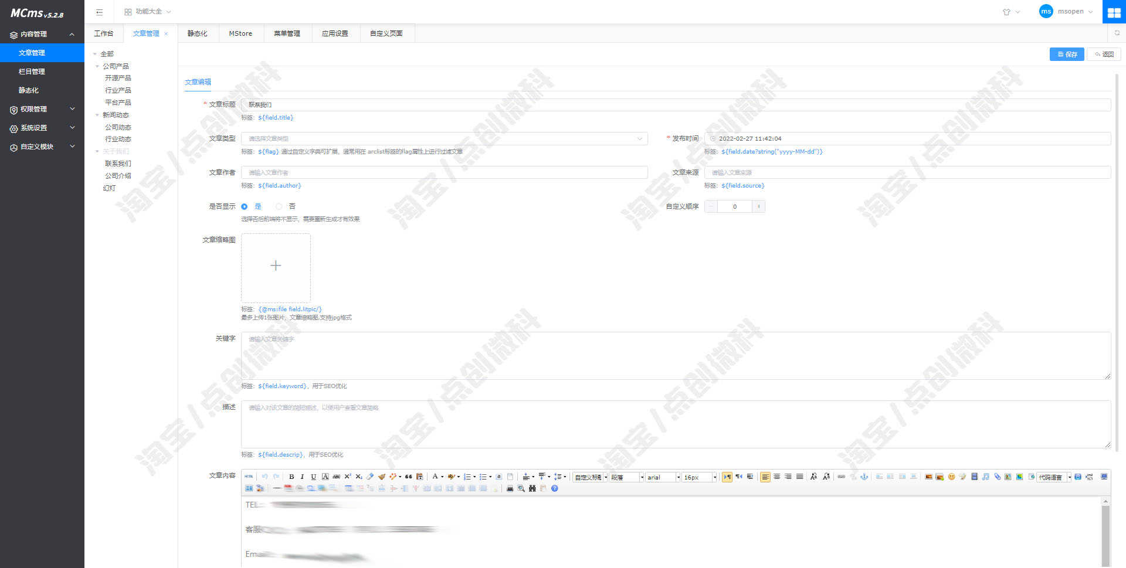Select 联系我们 in category tree
This screenshot has height=568, width=1126.
118,164
